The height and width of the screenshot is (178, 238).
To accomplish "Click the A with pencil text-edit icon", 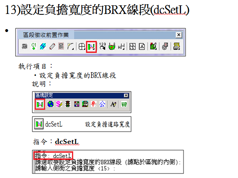I will (x=113, y=105).
